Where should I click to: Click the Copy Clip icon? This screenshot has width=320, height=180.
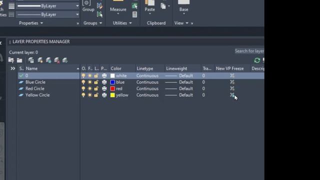tap(163, 6)
